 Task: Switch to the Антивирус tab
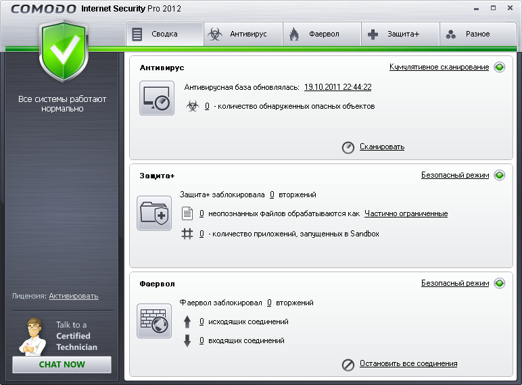(243, 34)
